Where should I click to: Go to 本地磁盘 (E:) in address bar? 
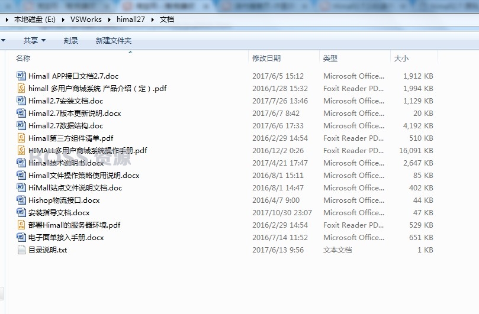coord(35,20)
